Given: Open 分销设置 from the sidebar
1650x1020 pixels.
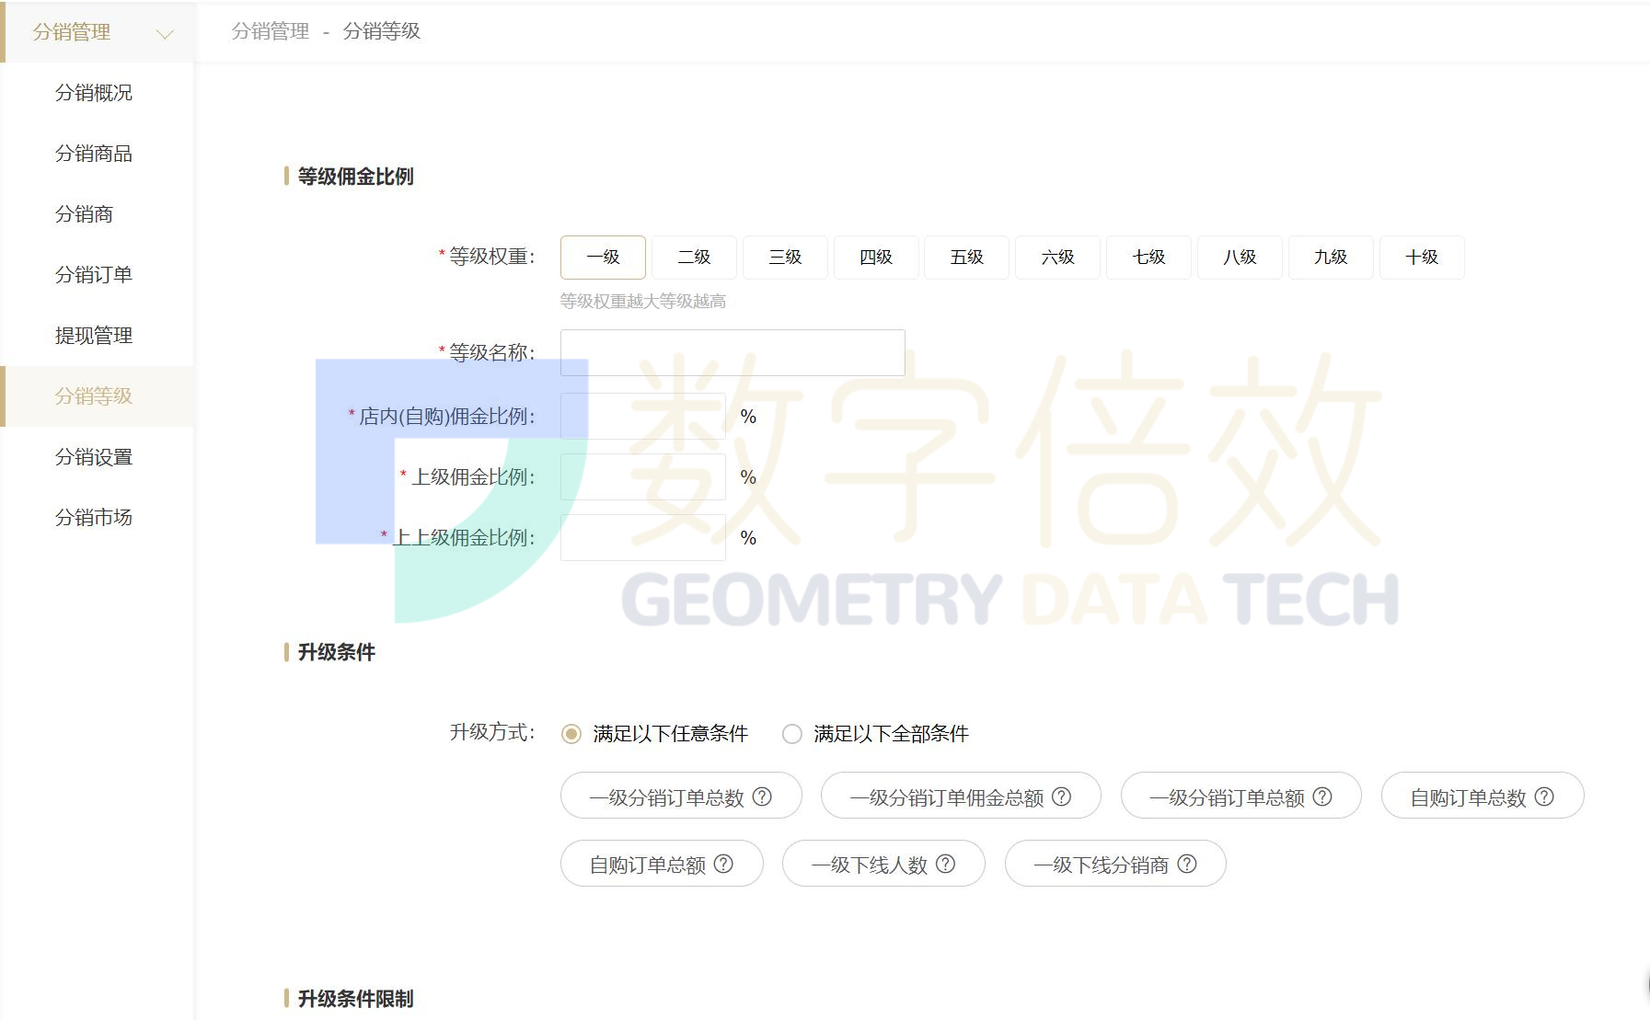Looking at the screenshot, I should [x=93, y=456].
